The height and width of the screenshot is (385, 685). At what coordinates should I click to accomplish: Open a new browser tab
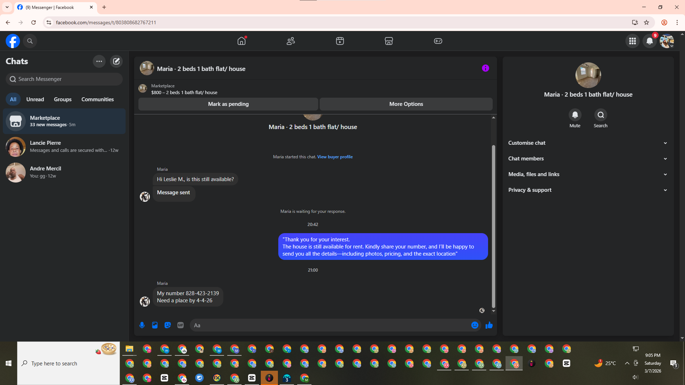click(x=104, y=7)
